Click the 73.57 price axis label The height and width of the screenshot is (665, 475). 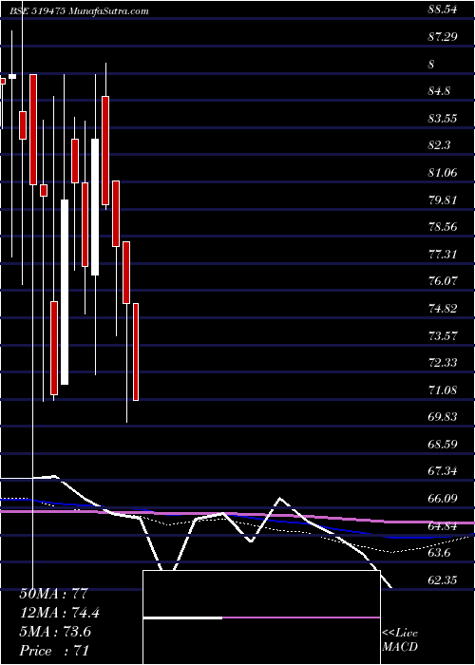[x=443, y=335]
